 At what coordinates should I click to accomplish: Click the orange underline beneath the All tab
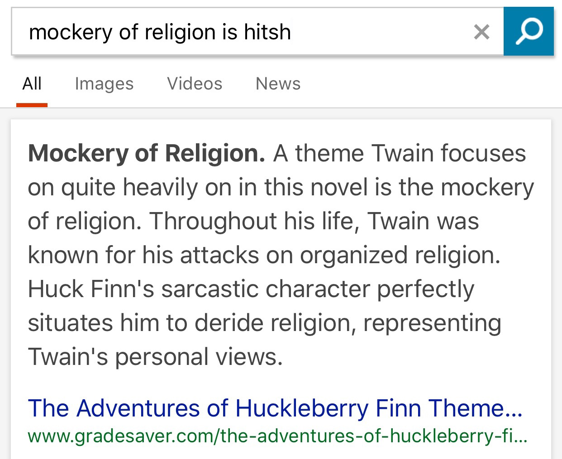click(32, 105)
